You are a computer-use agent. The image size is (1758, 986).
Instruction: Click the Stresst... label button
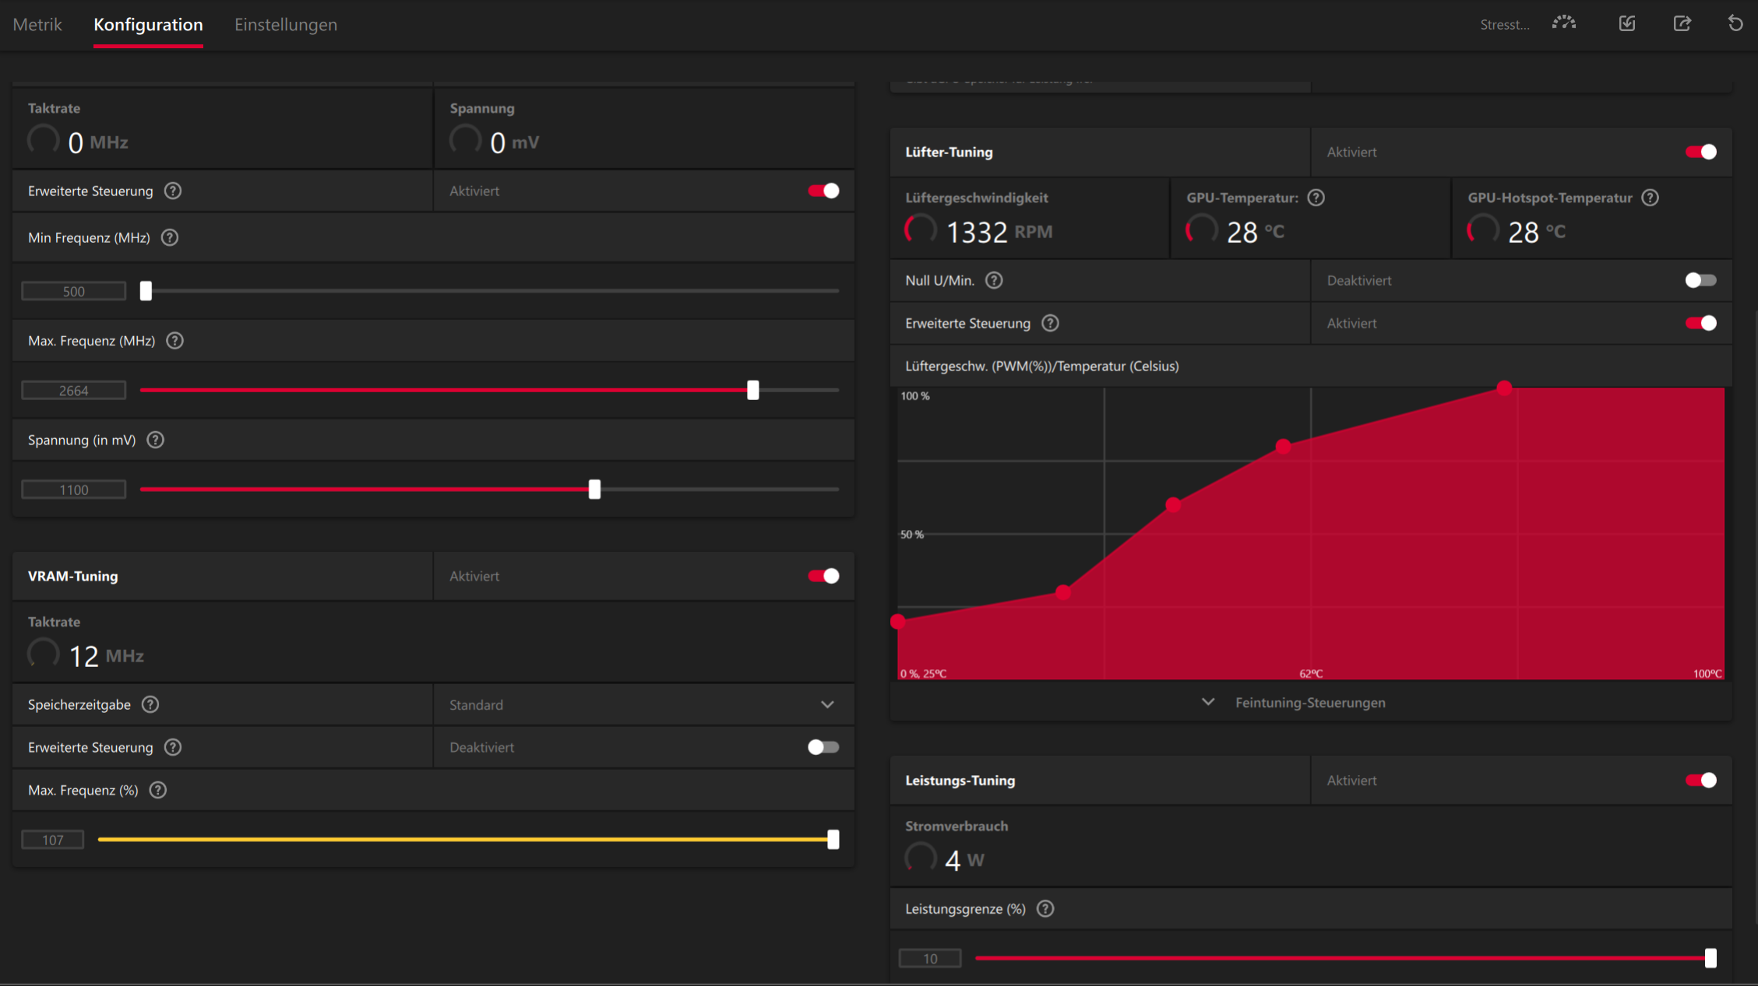1504,25
